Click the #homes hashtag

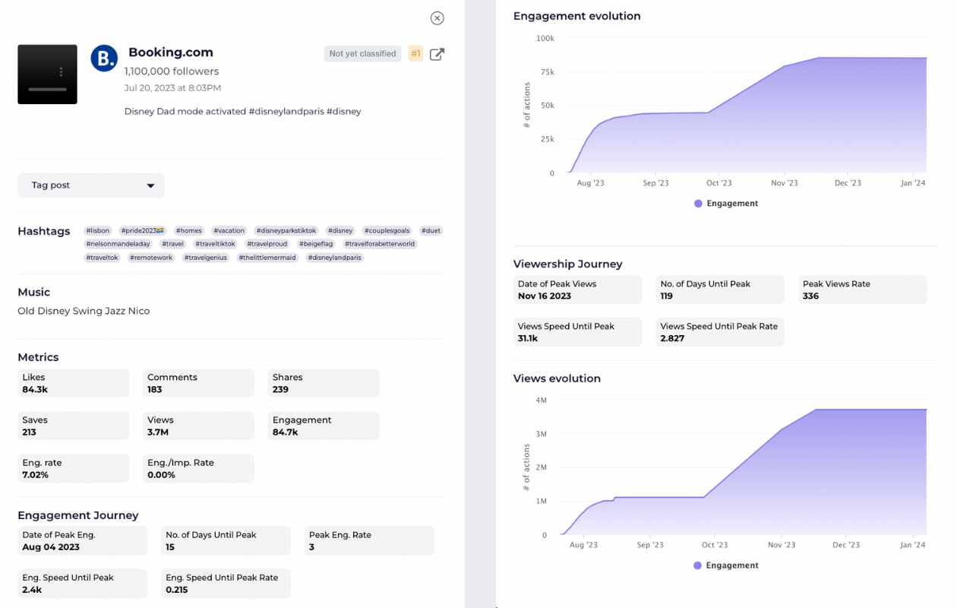[189, 230]
